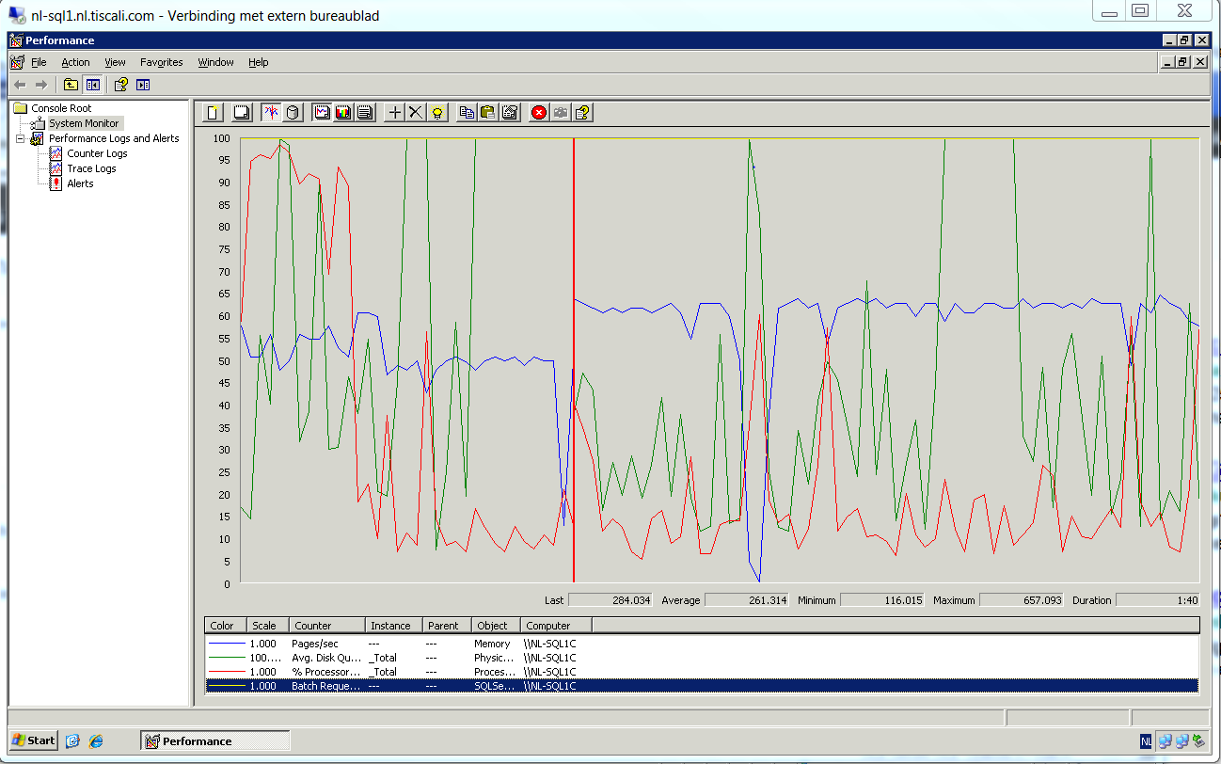Screen dimensions: 1221x764
Task: Select the View Histogram icon
Action: point(343,112)
